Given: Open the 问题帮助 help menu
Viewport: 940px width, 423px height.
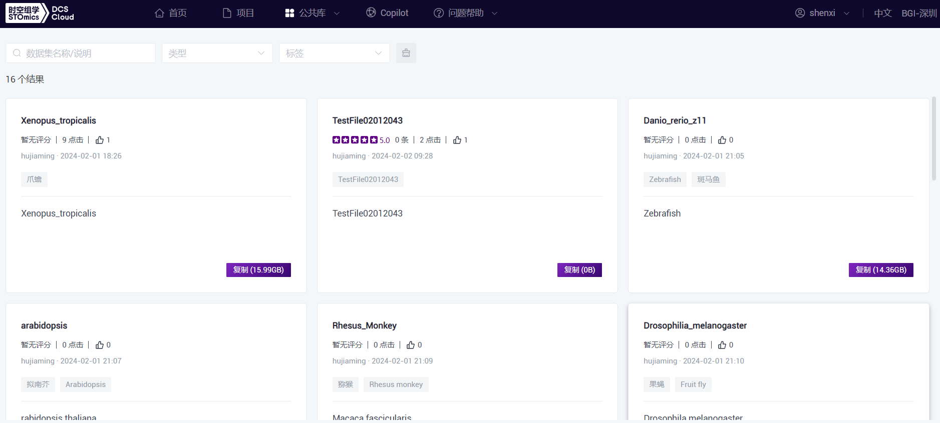Looking at the screenshot, I should (465, 13).
